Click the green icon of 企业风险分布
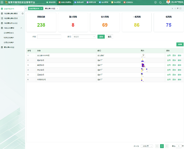Viewport: 184px width, 149px height. [x=2, y=9]
